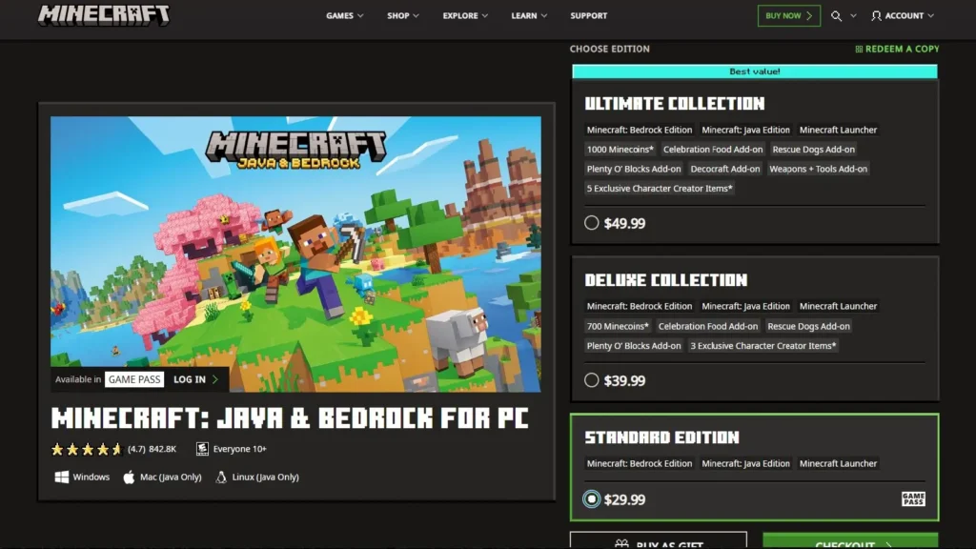Screen dimensions: 976x549
Task: Click the page title Minecraft: Java & Bedrock for PC
Action: coord(290,418)
